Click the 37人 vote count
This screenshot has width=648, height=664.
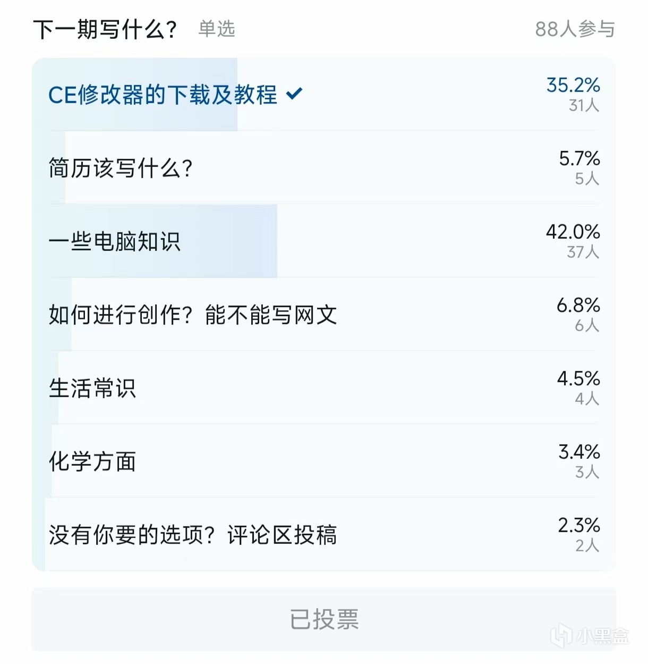pos(583,252)
